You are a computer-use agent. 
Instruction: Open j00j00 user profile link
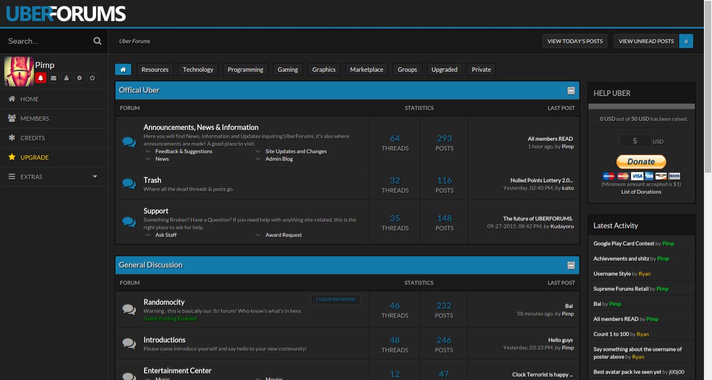coord(676,372)
